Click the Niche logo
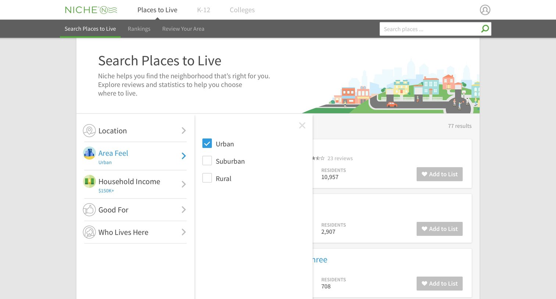Screen dimensions: 556x299 (x=91, y=10)
